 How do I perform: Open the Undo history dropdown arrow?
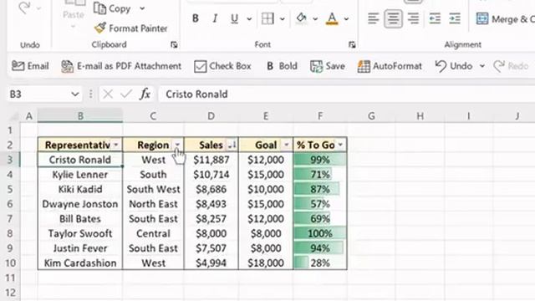(482, 66)
